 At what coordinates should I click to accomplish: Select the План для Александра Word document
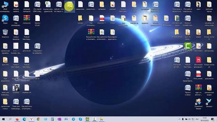16,104
